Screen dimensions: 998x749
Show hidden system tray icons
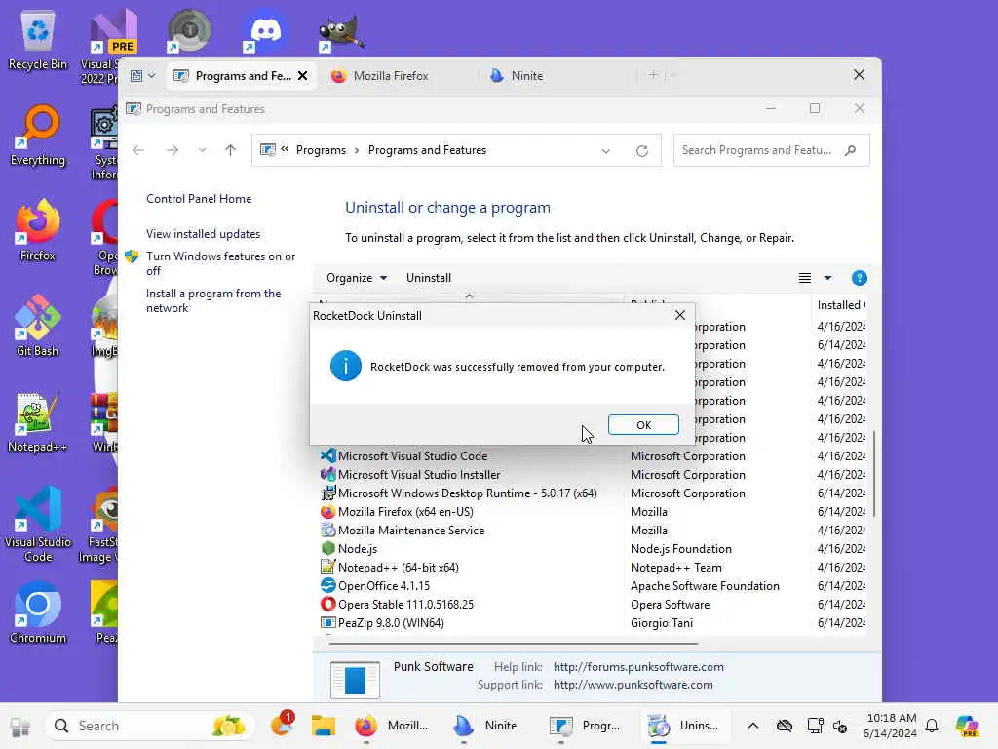click(x=753, y=726)
